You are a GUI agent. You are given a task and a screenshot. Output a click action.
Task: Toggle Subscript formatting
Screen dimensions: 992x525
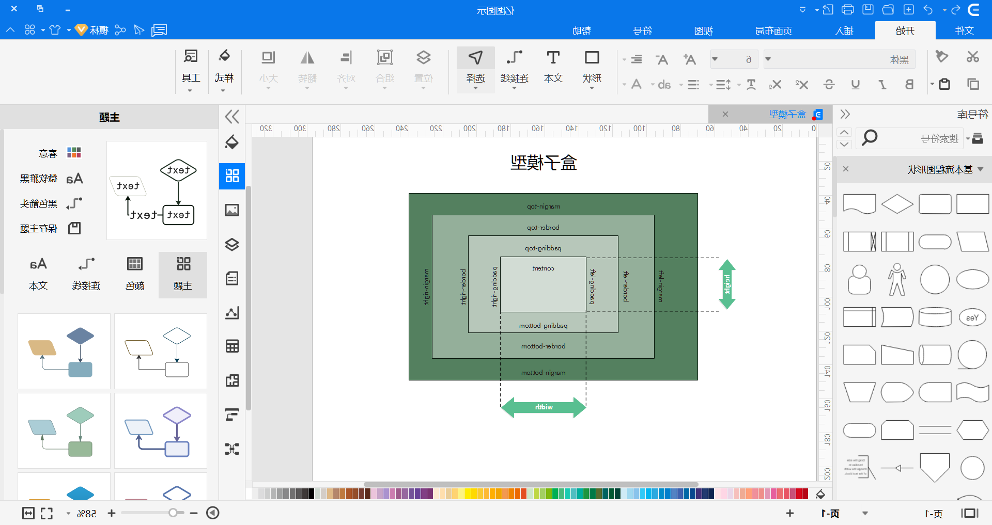pyautogui.click(x=774, y=84)
